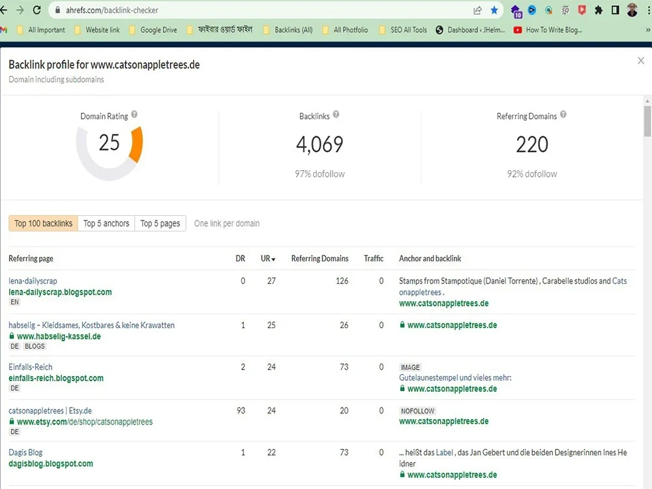
Task: Switch to the 'Top 5 anchors' tab
Action: (106, 223)
